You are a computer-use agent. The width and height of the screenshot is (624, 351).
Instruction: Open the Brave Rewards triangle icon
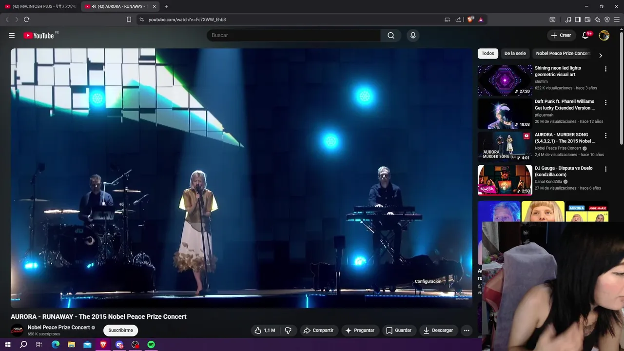point(481,19)
